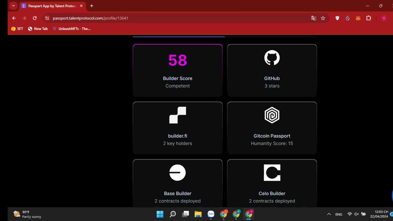The image size is (393, 221).
Task: Open the UnleashNFTs bookmark
Action: tap(71, 29)
